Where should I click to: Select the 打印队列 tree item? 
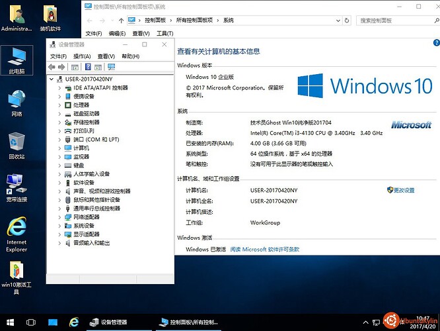84,131
